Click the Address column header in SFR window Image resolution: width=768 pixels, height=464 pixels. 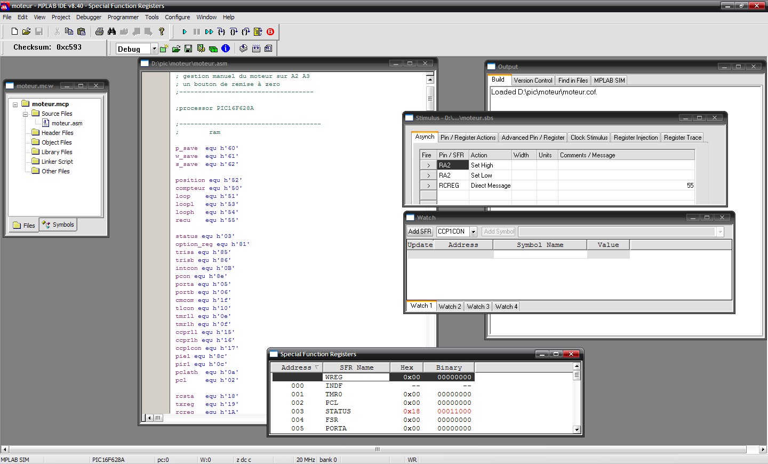point(296,367)
